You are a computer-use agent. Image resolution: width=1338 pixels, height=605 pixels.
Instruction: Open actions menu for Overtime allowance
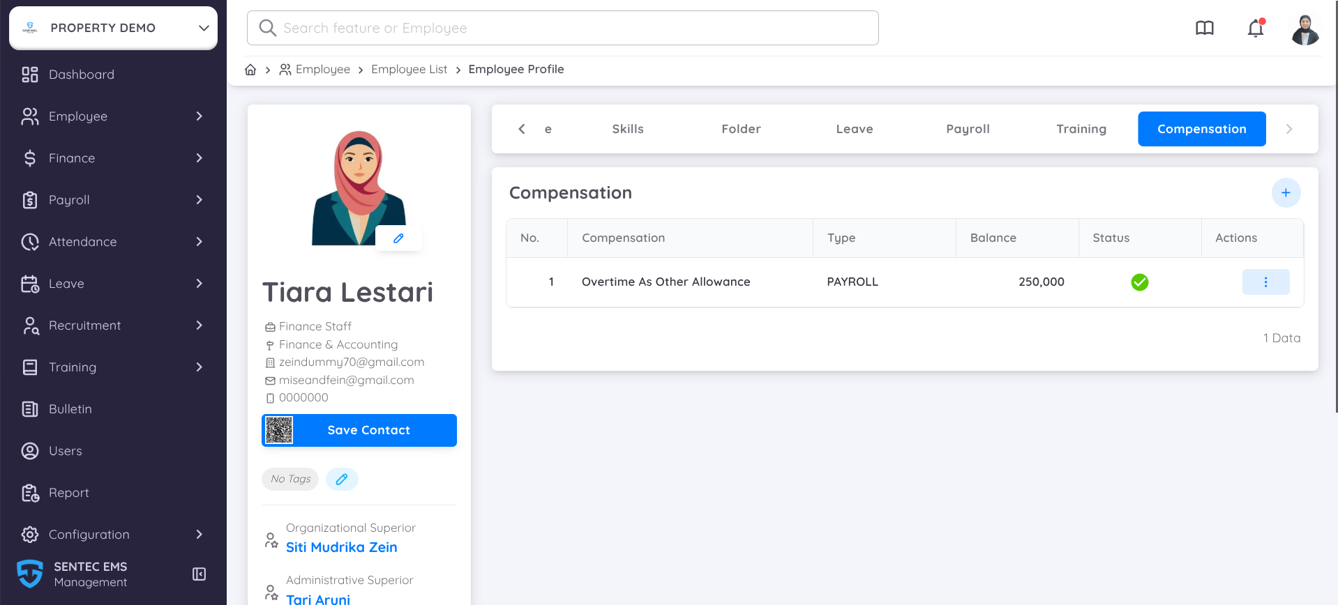[x=1265, y=282]
